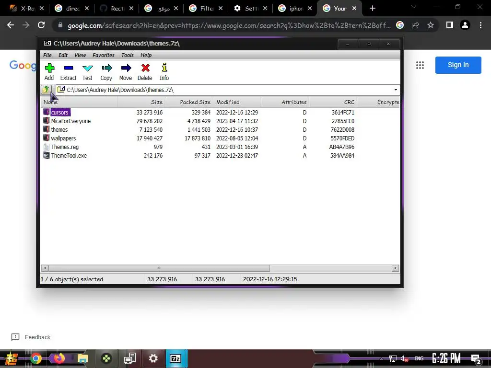Select the ThemeTool.exe file

pos(69,156)
